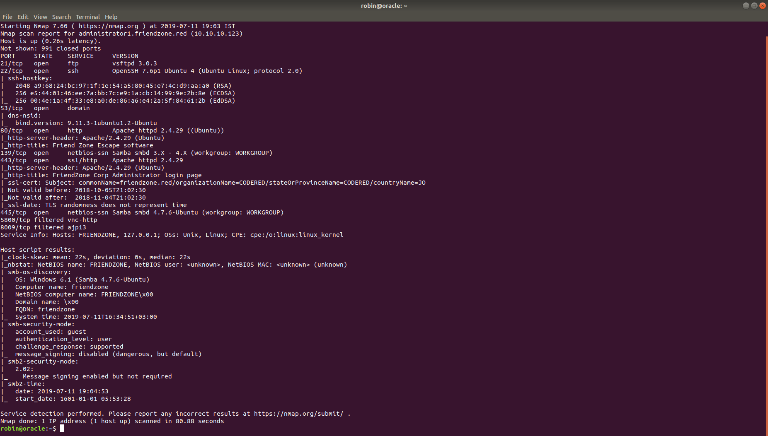Click the 5800/tcp filtered vnc-http line

(x=49, y=220)
